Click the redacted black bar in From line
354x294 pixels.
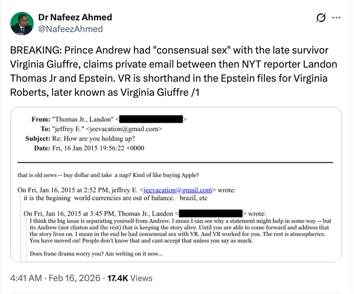[x=152, y=118]
